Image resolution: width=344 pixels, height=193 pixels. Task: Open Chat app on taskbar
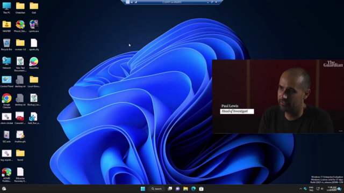[178, 189]
